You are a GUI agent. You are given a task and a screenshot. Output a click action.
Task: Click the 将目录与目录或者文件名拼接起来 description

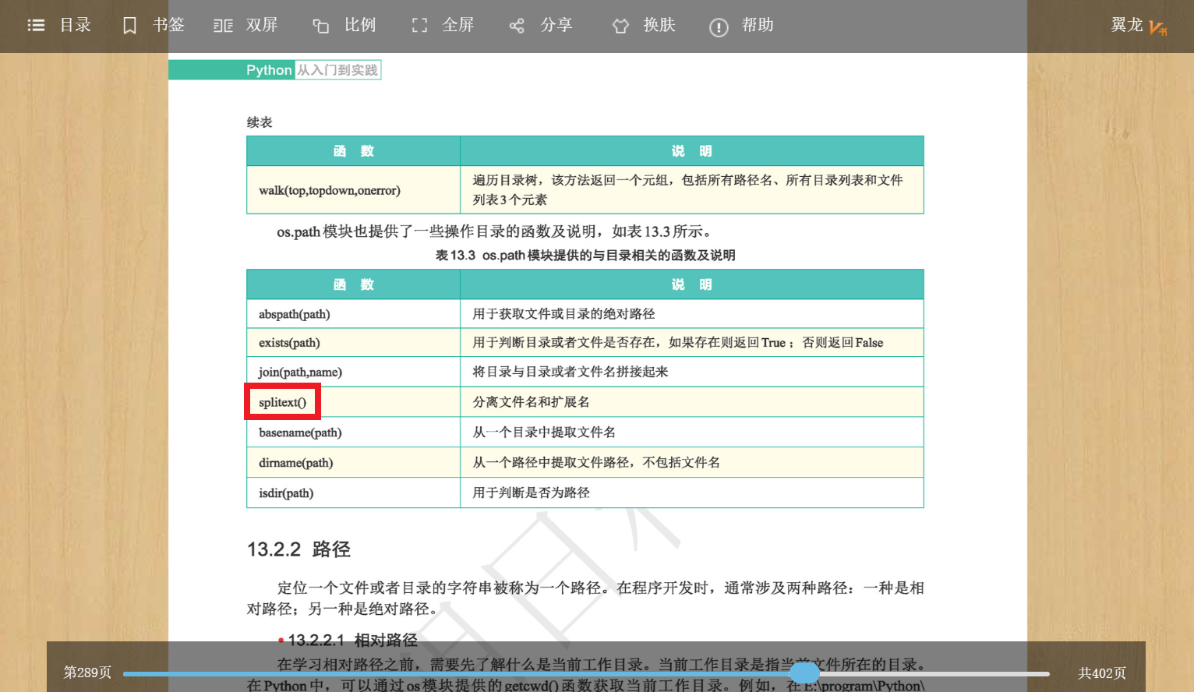point(571,372)
